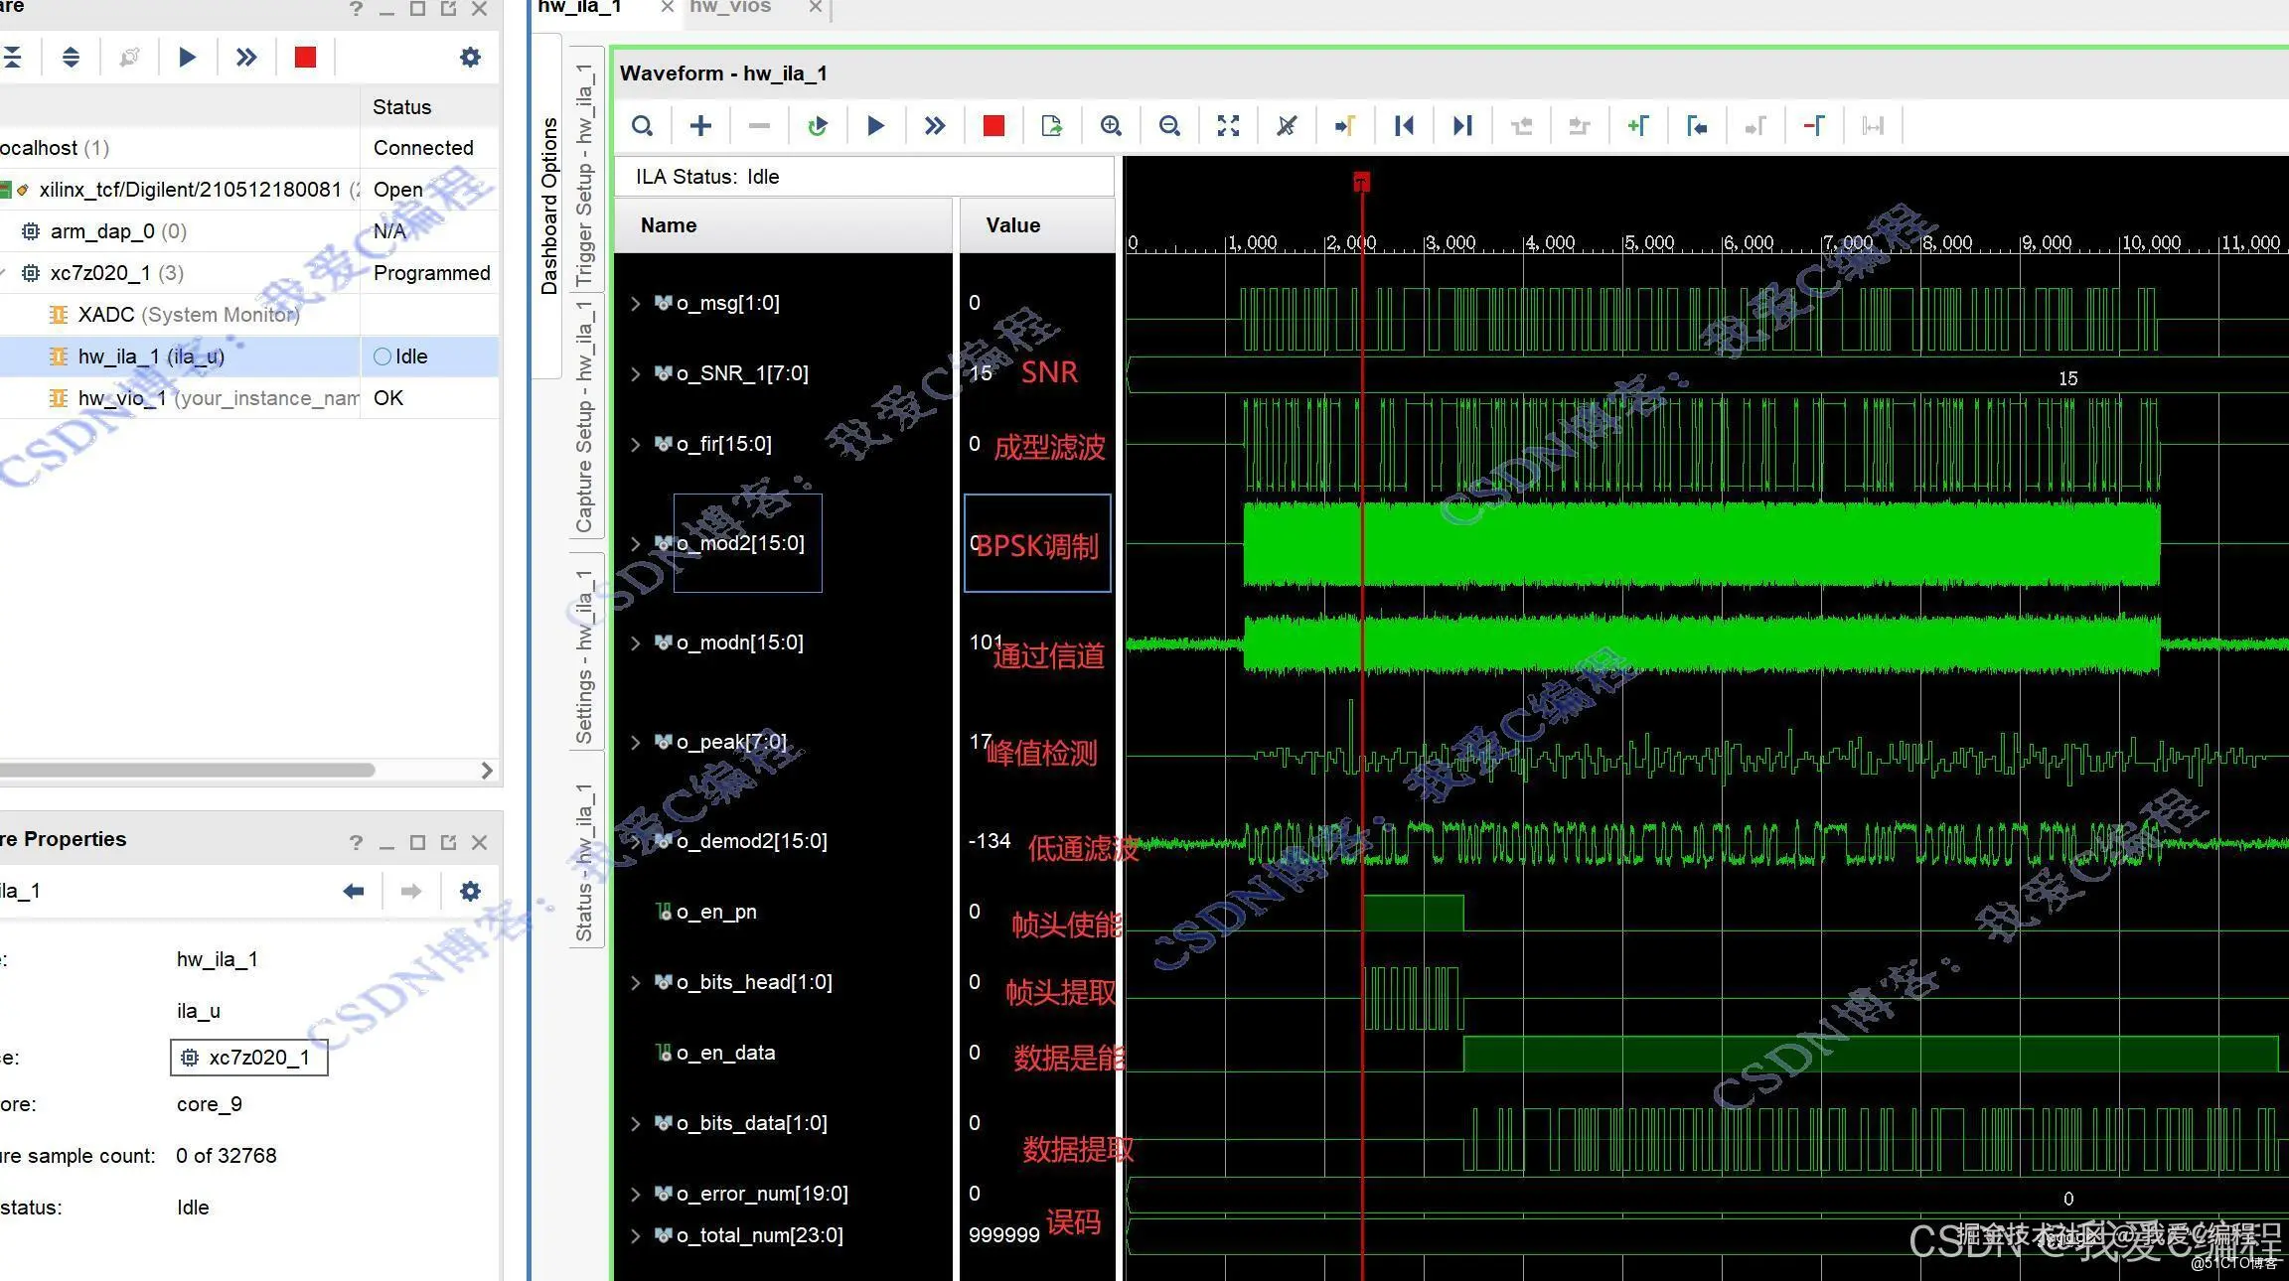The image size is (2289, 1281).
Task: Jump to last sample in waveform
Action: click(1462, 126)
